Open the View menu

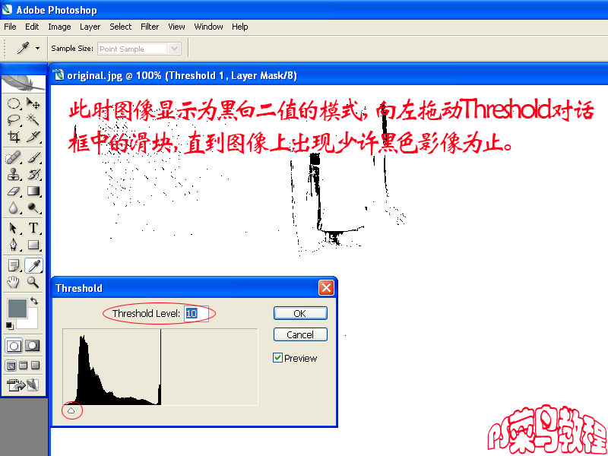pos(176,27)
